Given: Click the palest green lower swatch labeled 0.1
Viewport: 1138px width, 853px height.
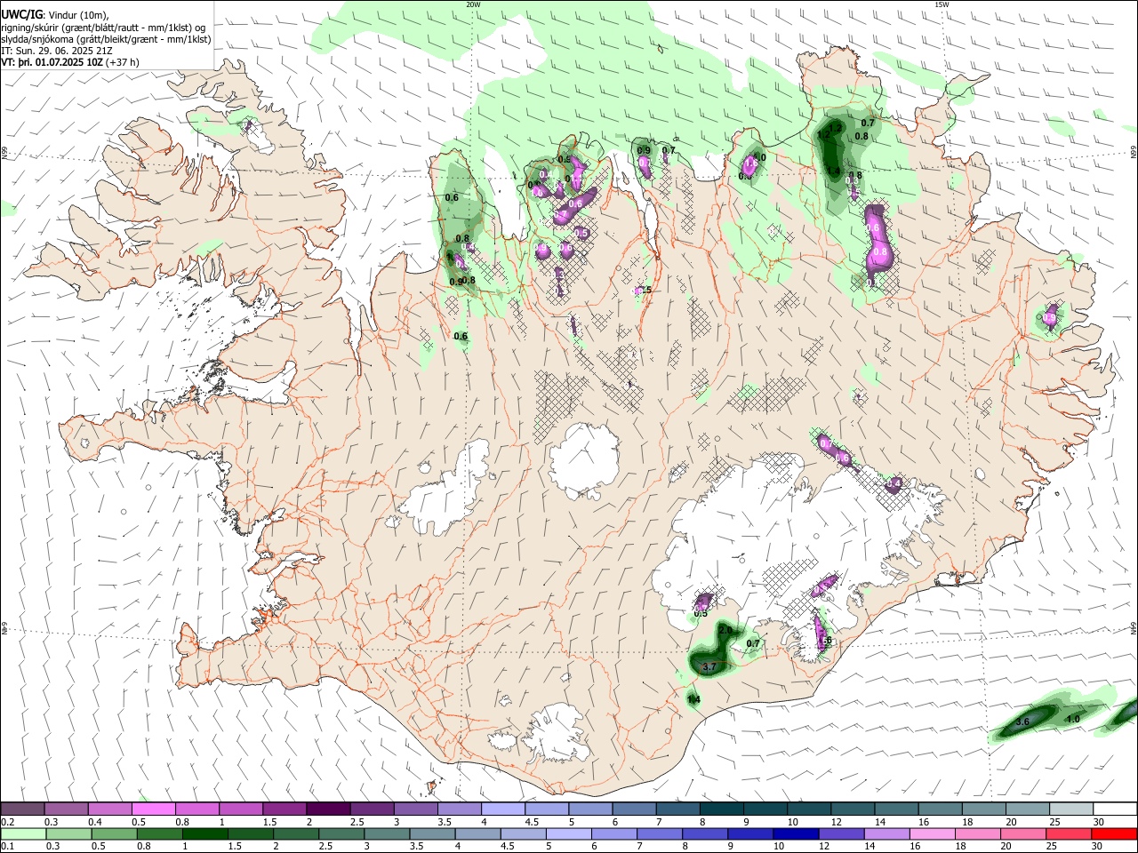Looking at the screenshot, I should pos(23,833).
